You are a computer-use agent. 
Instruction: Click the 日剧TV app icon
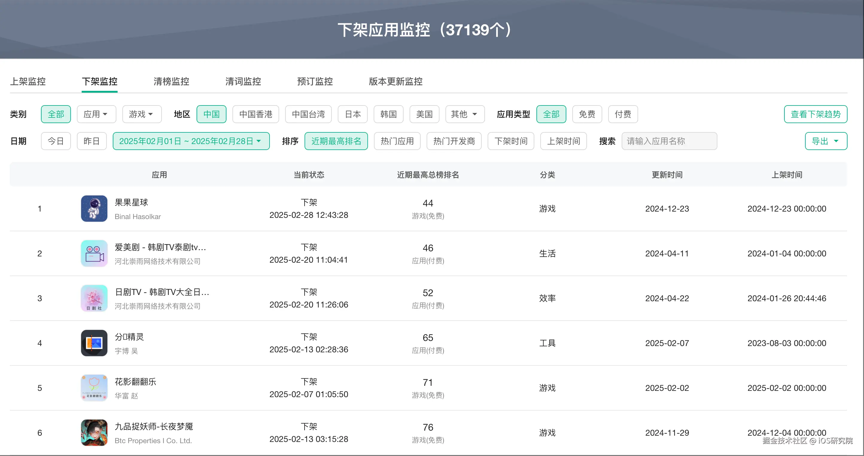coord(94,298)
